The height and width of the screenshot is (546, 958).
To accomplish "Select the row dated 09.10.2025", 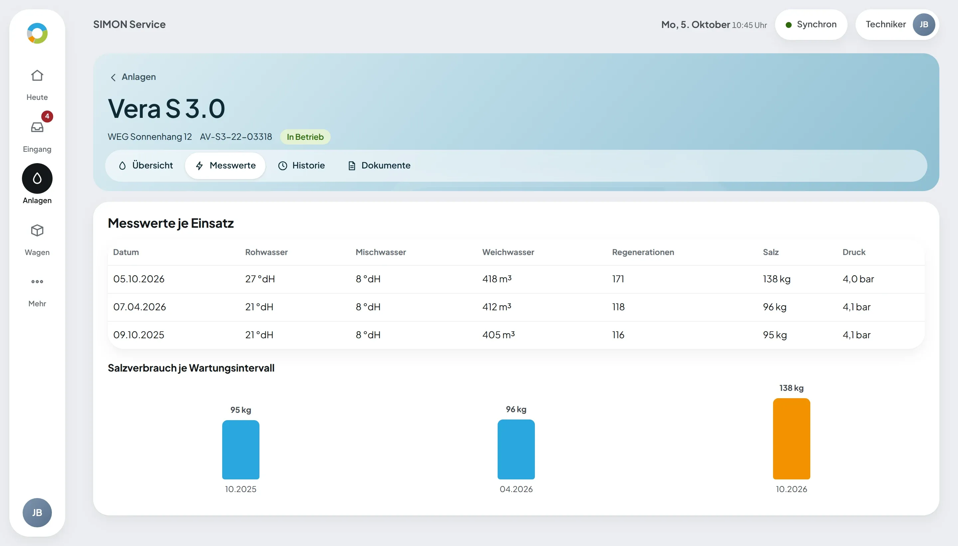I will (x=516, y=335).
